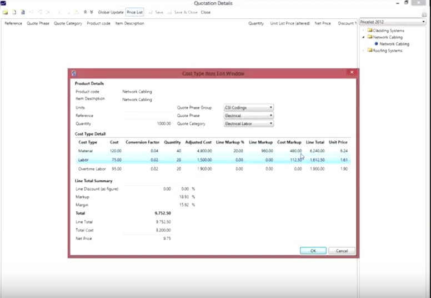Click the double down-arrow expand icon
The image size is (431, 298).
[x=91, y=12]
